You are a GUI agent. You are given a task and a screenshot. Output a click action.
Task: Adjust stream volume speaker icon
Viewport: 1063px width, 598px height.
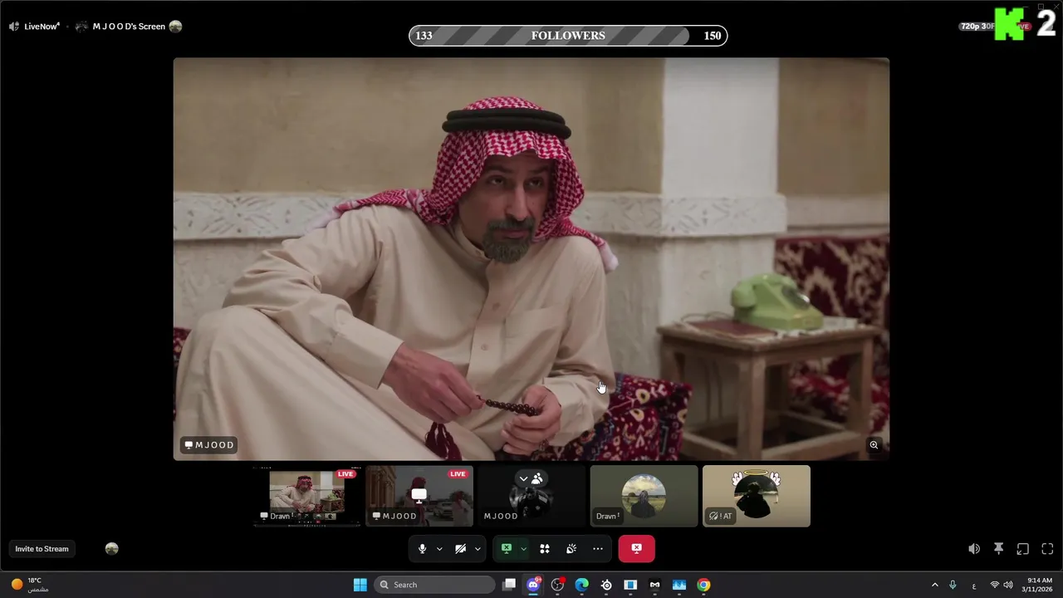[x=974, y=549]
